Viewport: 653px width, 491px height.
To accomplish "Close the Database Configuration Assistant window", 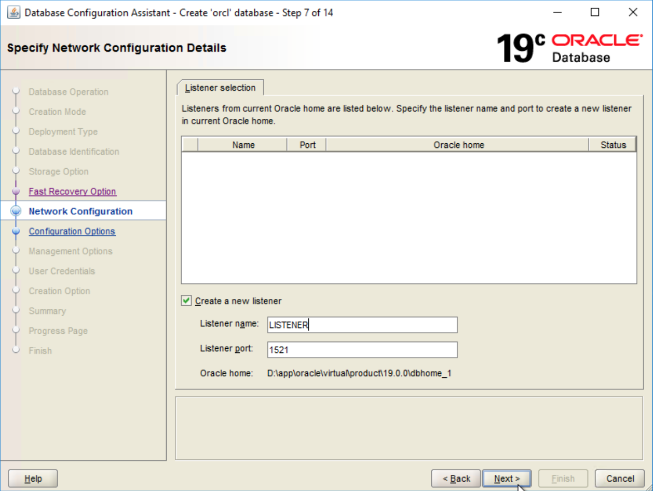I will coord(633,12).
